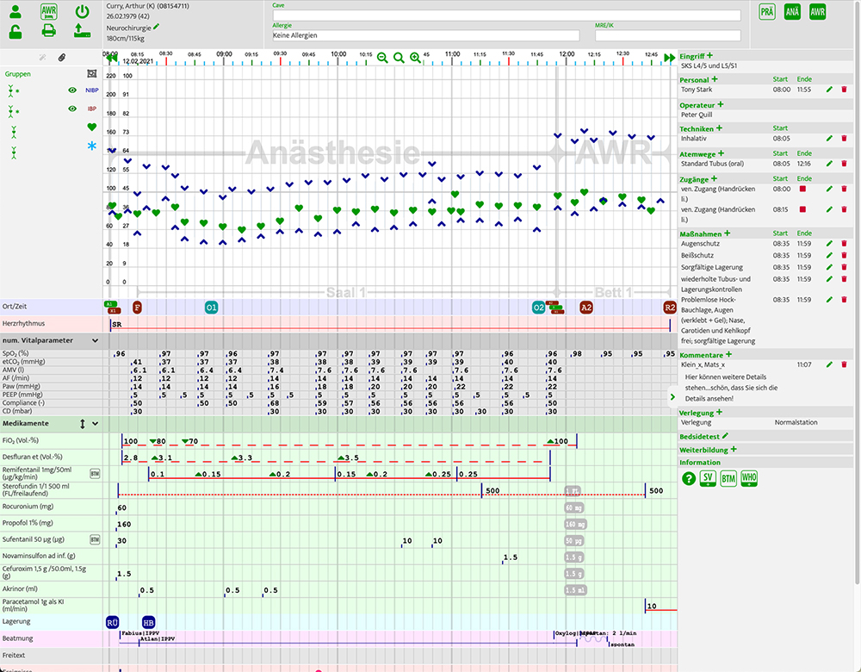Toggle NIBP visibility eye
Viewport: 861px width, 672px height.
coord(72,90)
